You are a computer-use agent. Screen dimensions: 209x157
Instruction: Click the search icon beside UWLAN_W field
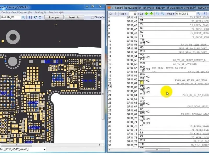pyautogui.click(x=24, y=17)
